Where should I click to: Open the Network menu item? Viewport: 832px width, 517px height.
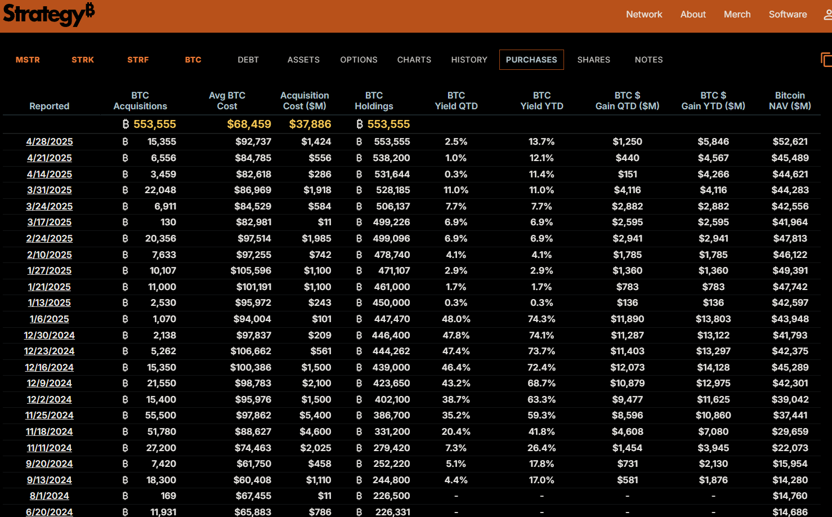644,15
